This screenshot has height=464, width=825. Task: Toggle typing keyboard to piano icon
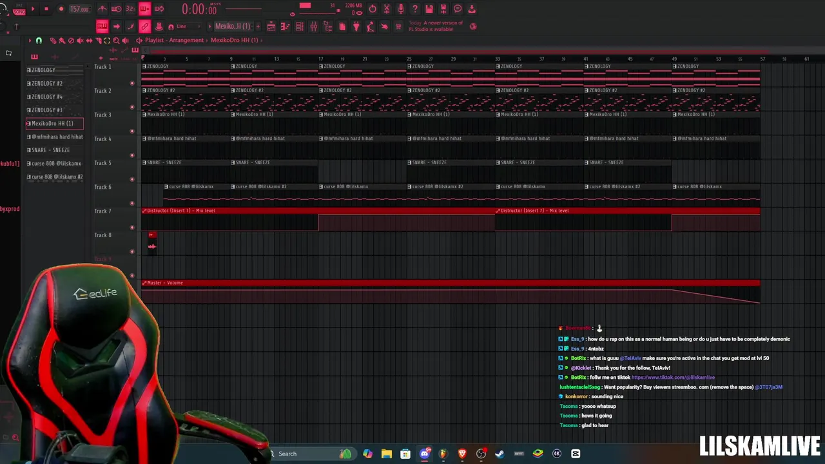pyautogui.click(x=102, y=26)
